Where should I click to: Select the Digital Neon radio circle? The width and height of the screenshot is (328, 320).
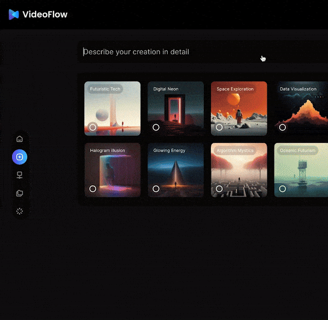click(156, 127)
